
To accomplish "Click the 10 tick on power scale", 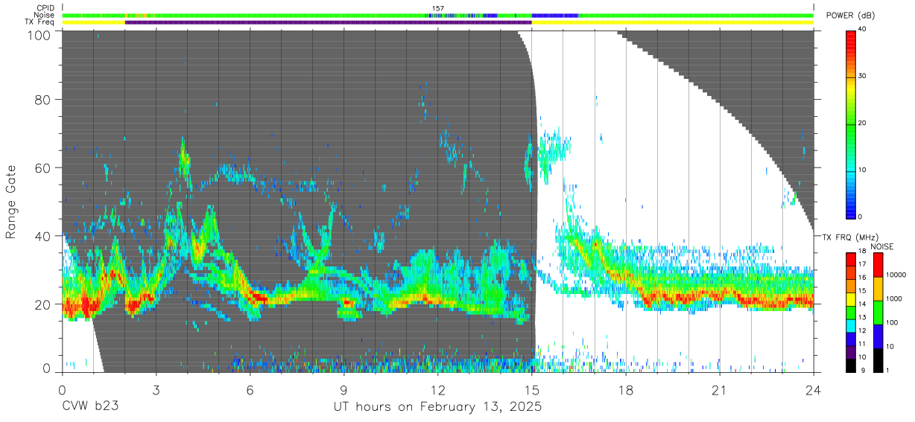I will (863, 170).
